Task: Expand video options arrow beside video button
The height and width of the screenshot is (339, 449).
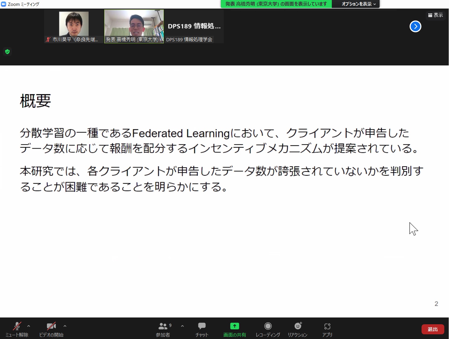Action: [65, 326]
